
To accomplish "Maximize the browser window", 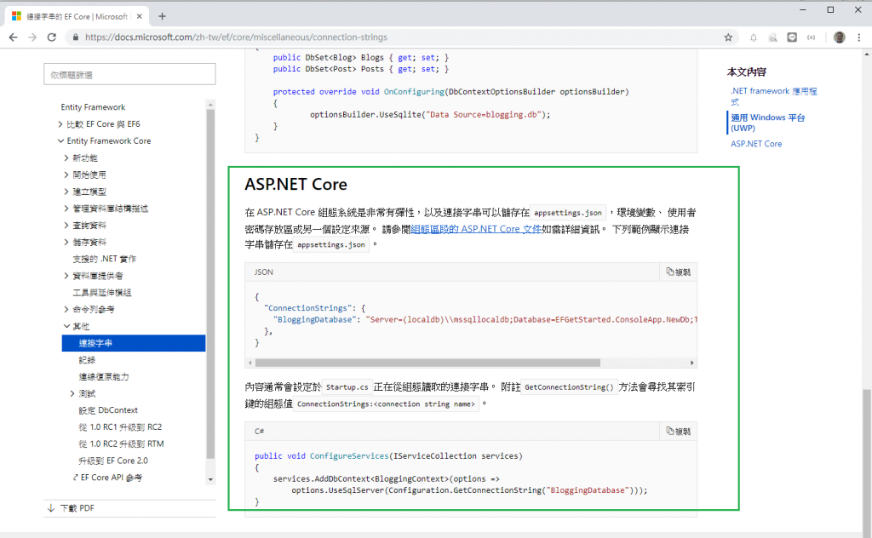I will [x=830, y=9].
